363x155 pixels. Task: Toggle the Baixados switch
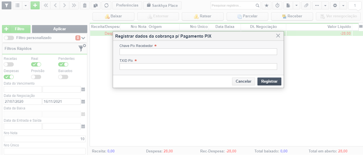(x=63, y=77)
